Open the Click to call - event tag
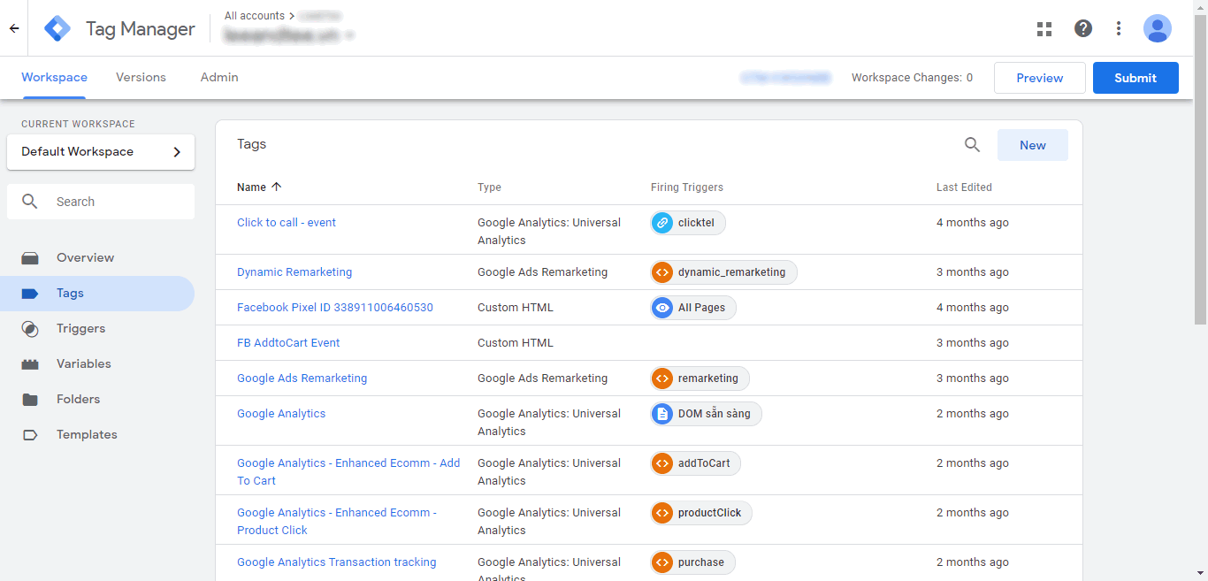Image resolution: width=1208 pixels, height=581 pixels. pos(287,223)
